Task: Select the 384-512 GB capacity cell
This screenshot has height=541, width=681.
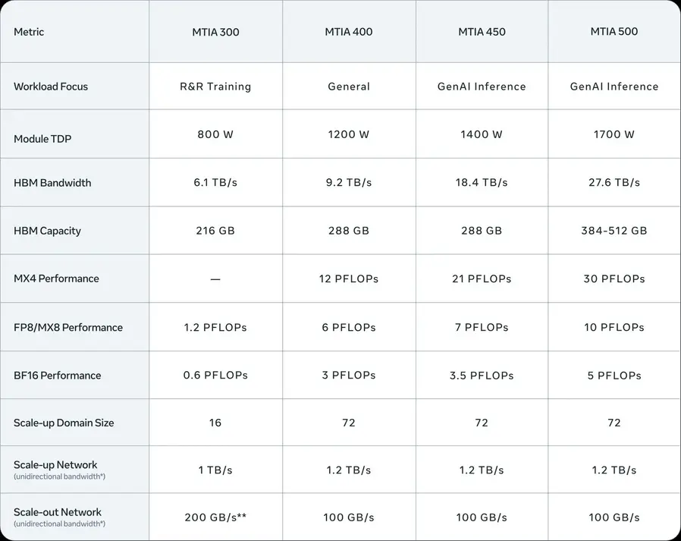Action: [x=614, y=231]
